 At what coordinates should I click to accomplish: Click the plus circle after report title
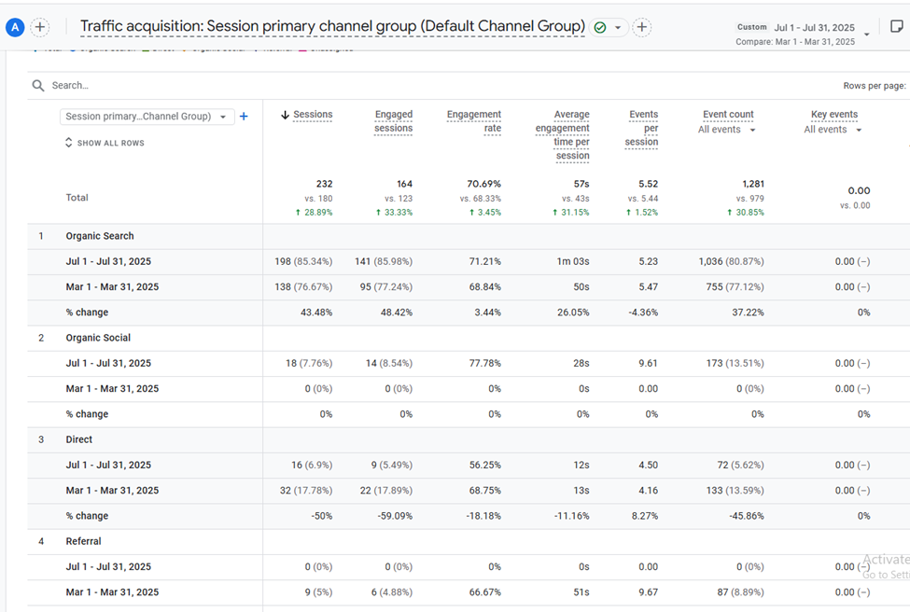click(642, 27)
